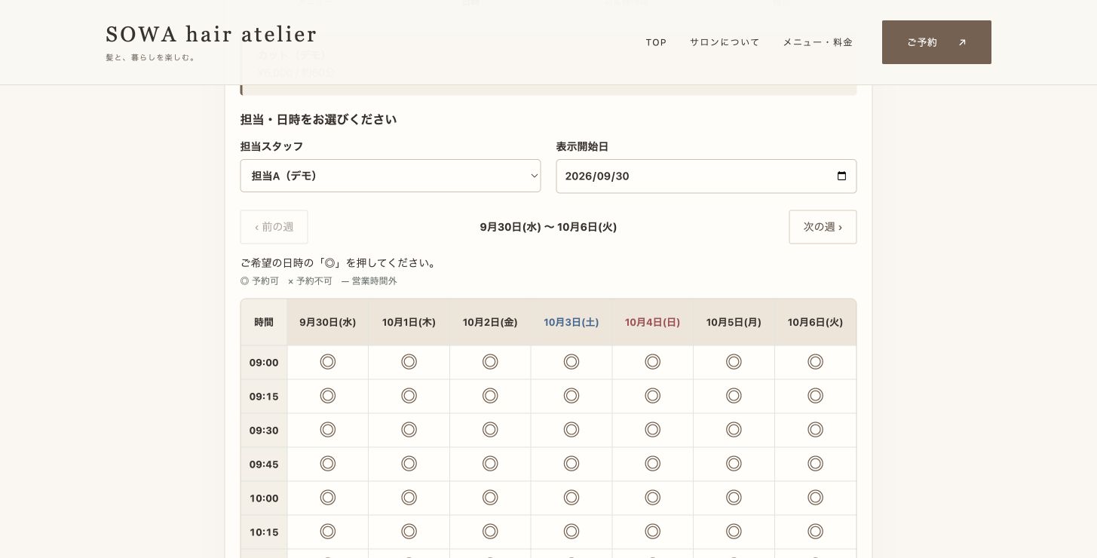This screenshot has height=558, width=1097.
Task: Click the 9月30日(水) column header
Action: [327, 322]
